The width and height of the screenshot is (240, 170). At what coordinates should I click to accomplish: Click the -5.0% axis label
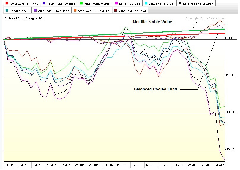coord(229,75)
